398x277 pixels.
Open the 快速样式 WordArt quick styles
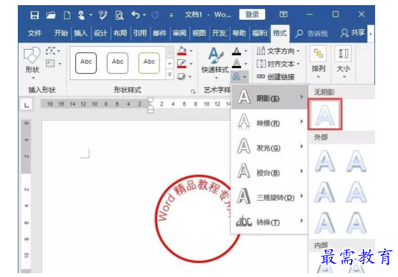[215, 62]
